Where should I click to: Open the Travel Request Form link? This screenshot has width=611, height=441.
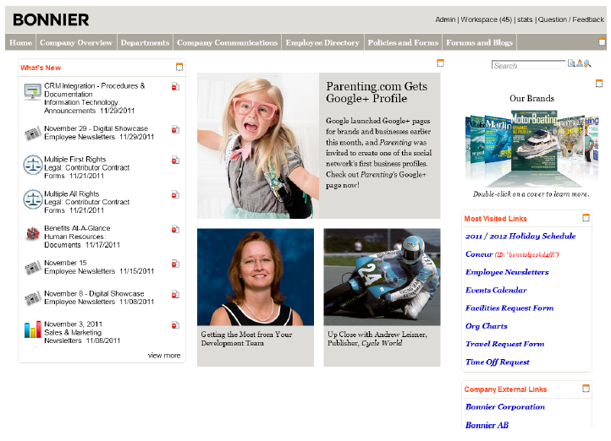(x=504, y=344)
